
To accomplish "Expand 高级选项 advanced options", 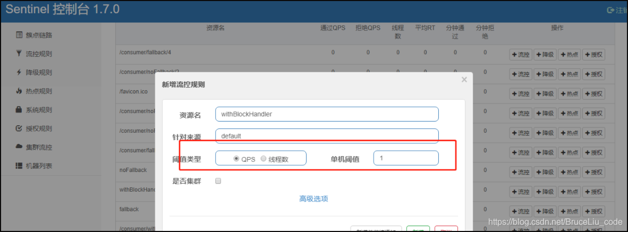I will tap(314, 199).
